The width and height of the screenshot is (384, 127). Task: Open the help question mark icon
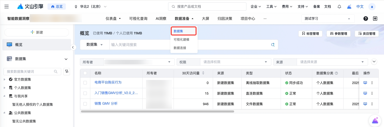(x=366, y=19)
